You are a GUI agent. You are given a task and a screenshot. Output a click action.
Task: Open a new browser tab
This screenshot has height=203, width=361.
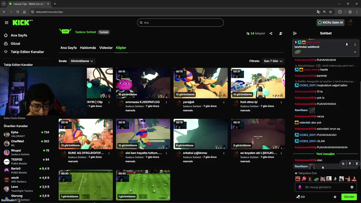(x=55, y=4)
